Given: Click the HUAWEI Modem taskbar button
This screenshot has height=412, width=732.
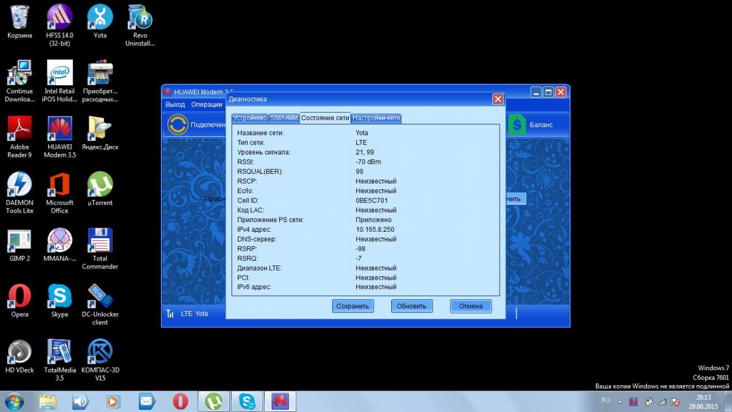Looking at the screenshot, I should point(280,402).
